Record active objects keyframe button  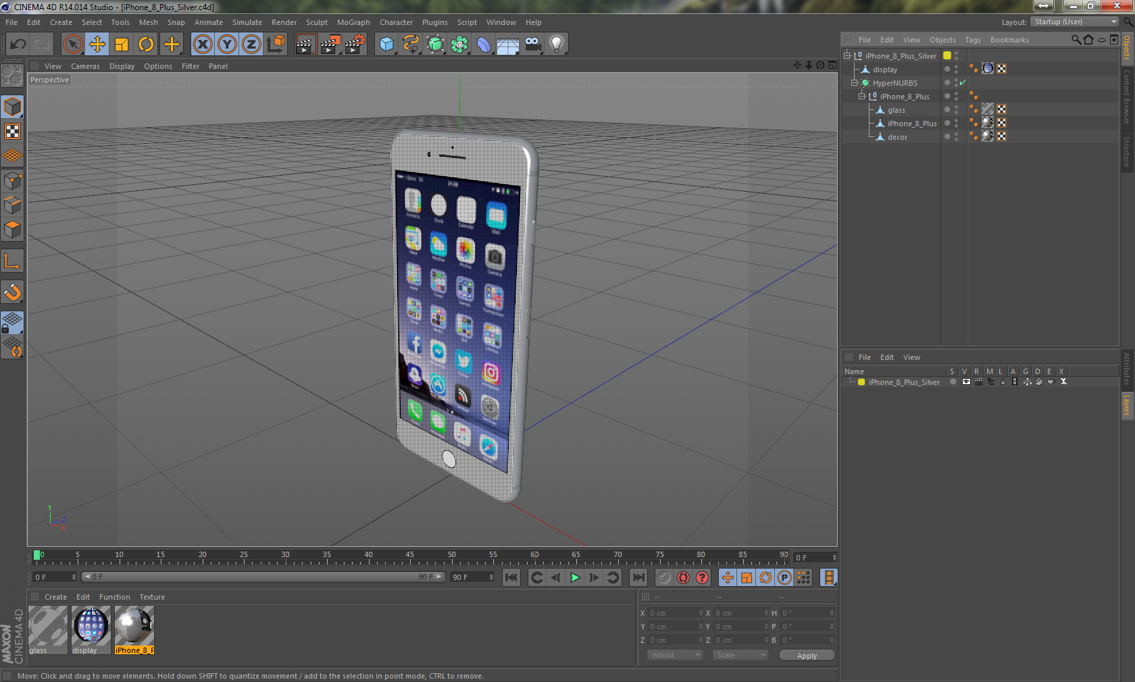664,577
